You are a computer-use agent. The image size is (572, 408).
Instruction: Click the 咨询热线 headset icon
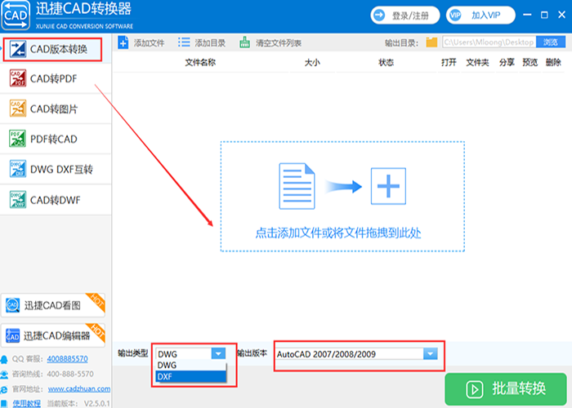4,374
